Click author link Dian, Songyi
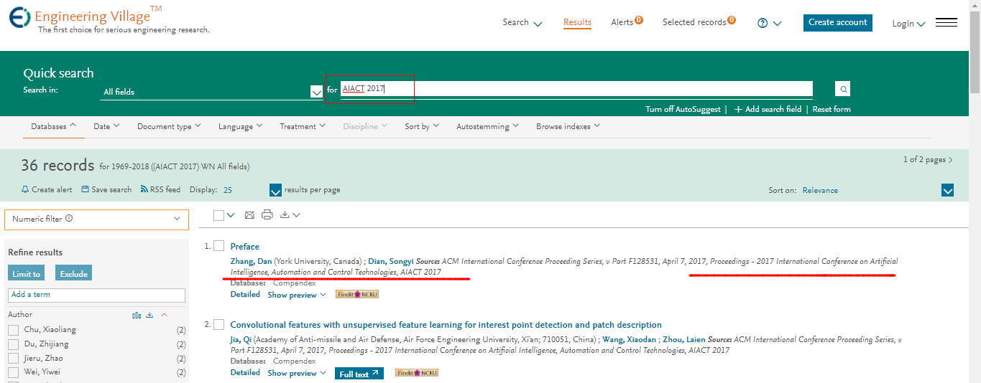Screen dimensions: 981x383 391,261
